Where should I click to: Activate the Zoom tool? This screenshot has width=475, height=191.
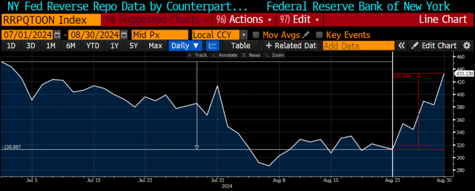point(274,55)
